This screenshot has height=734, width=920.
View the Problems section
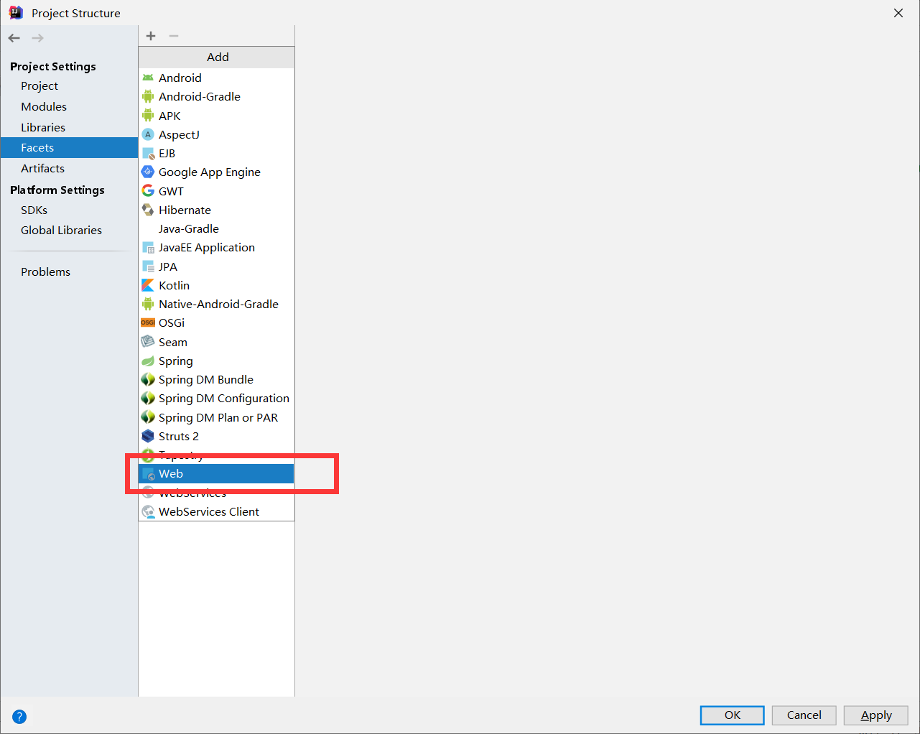pos(45,271)
